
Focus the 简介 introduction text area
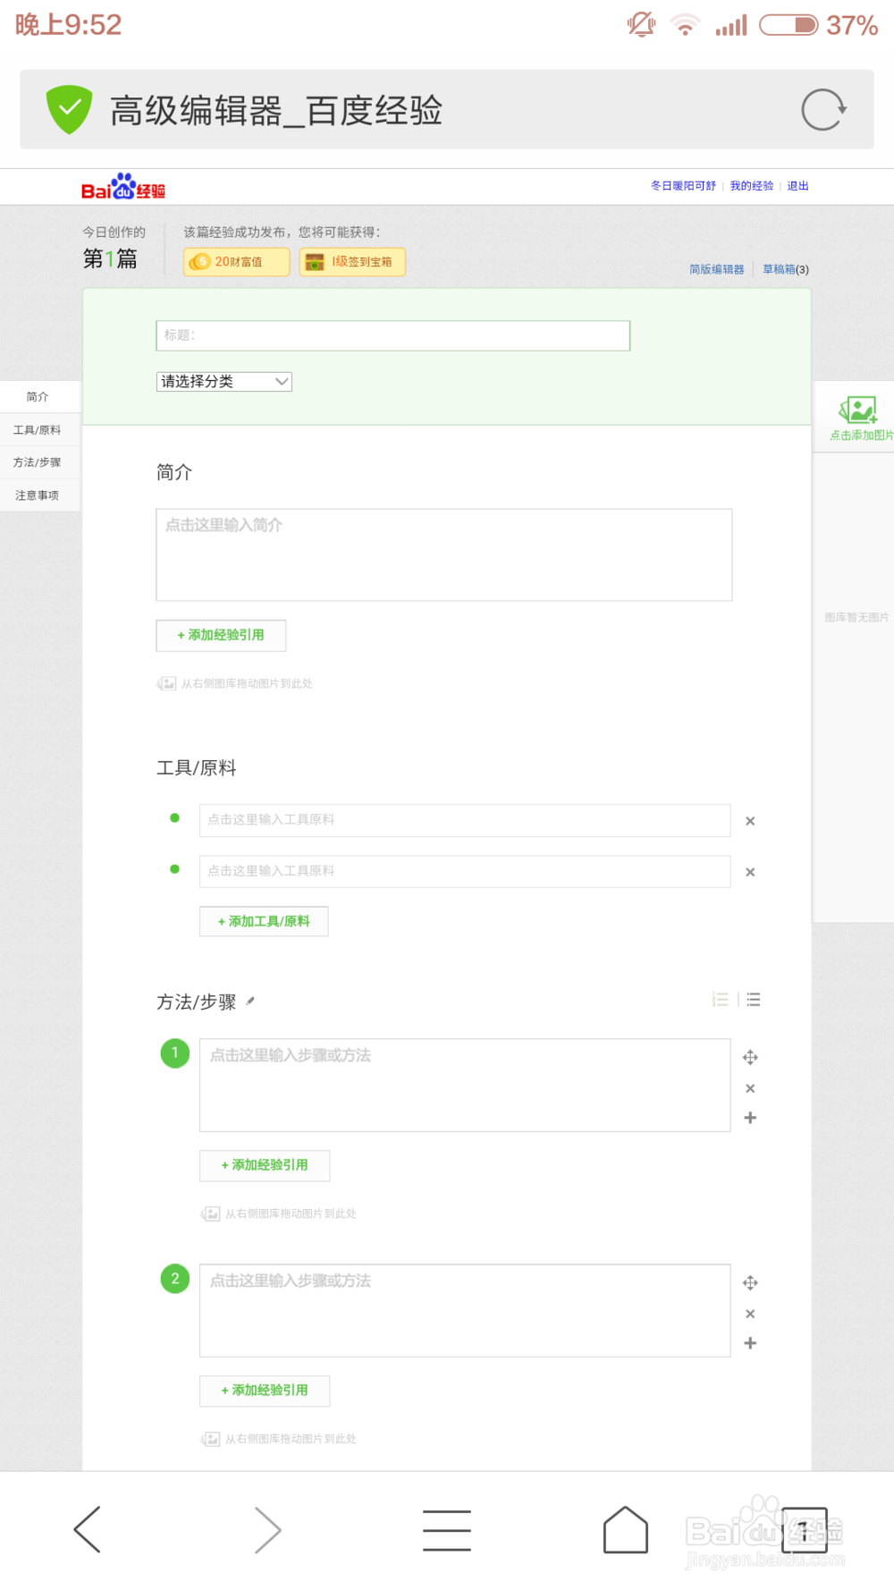pyautogui.click(x=444, y=555)
